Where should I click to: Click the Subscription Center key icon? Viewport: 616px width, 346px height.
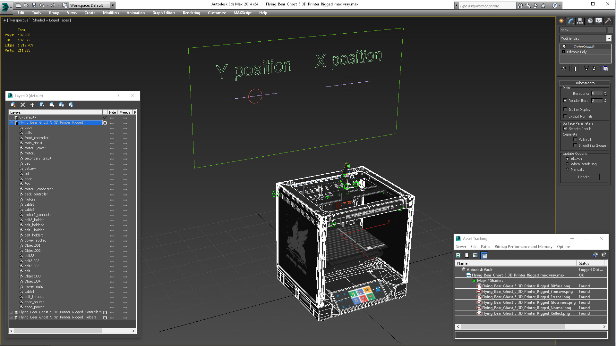(x=528, y=5)
